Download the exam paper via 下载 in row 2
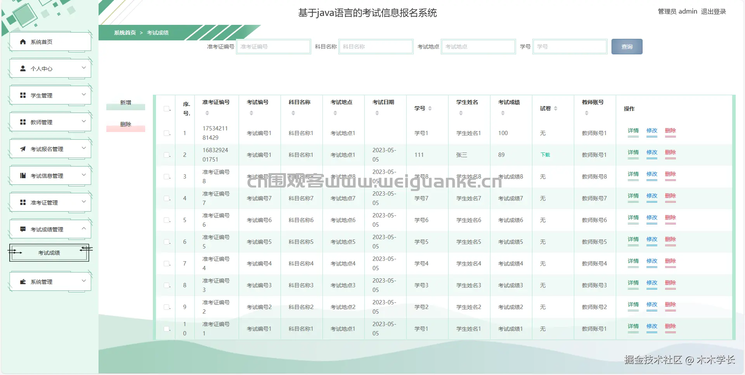Image resolution: width=745 pixels, height=375 pixels. pyautogui.click(x=545, y=155)
